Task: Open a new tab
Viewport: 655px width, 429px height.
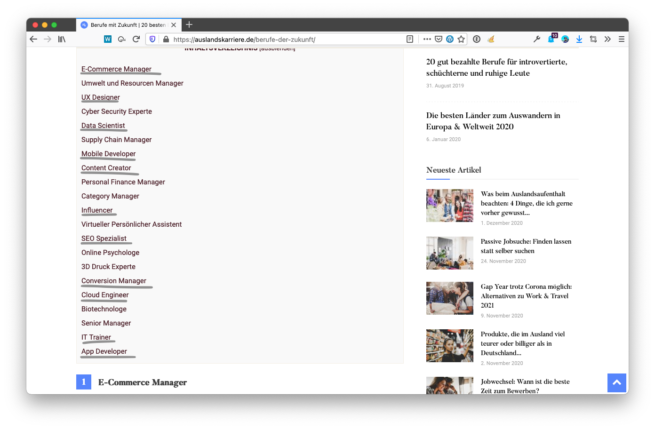Action: click(x=189, y=25)
